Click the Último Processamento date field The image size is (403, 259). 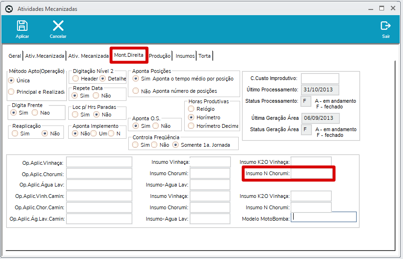pos(320,89)
